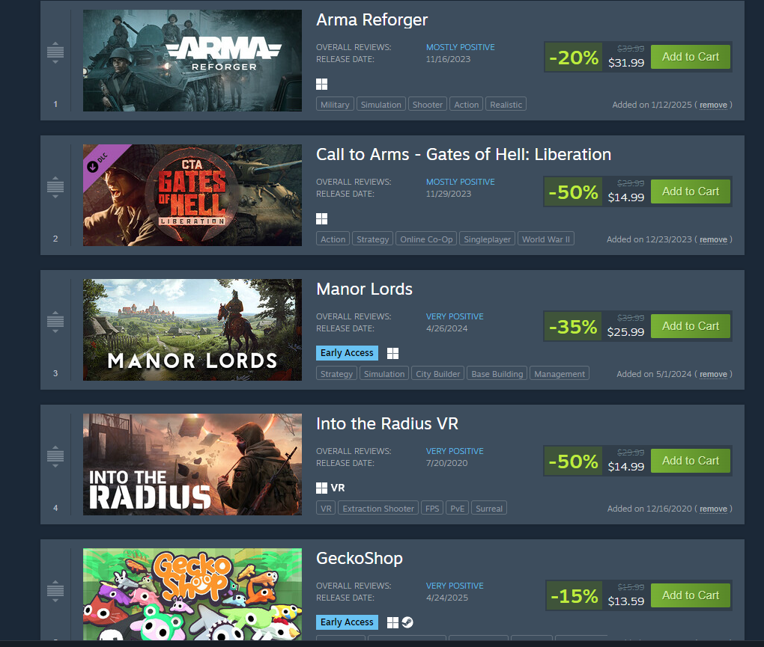764x647 pixels.
Task: Click the reorder handle beside Manor Lords
Action: (55, 322)
